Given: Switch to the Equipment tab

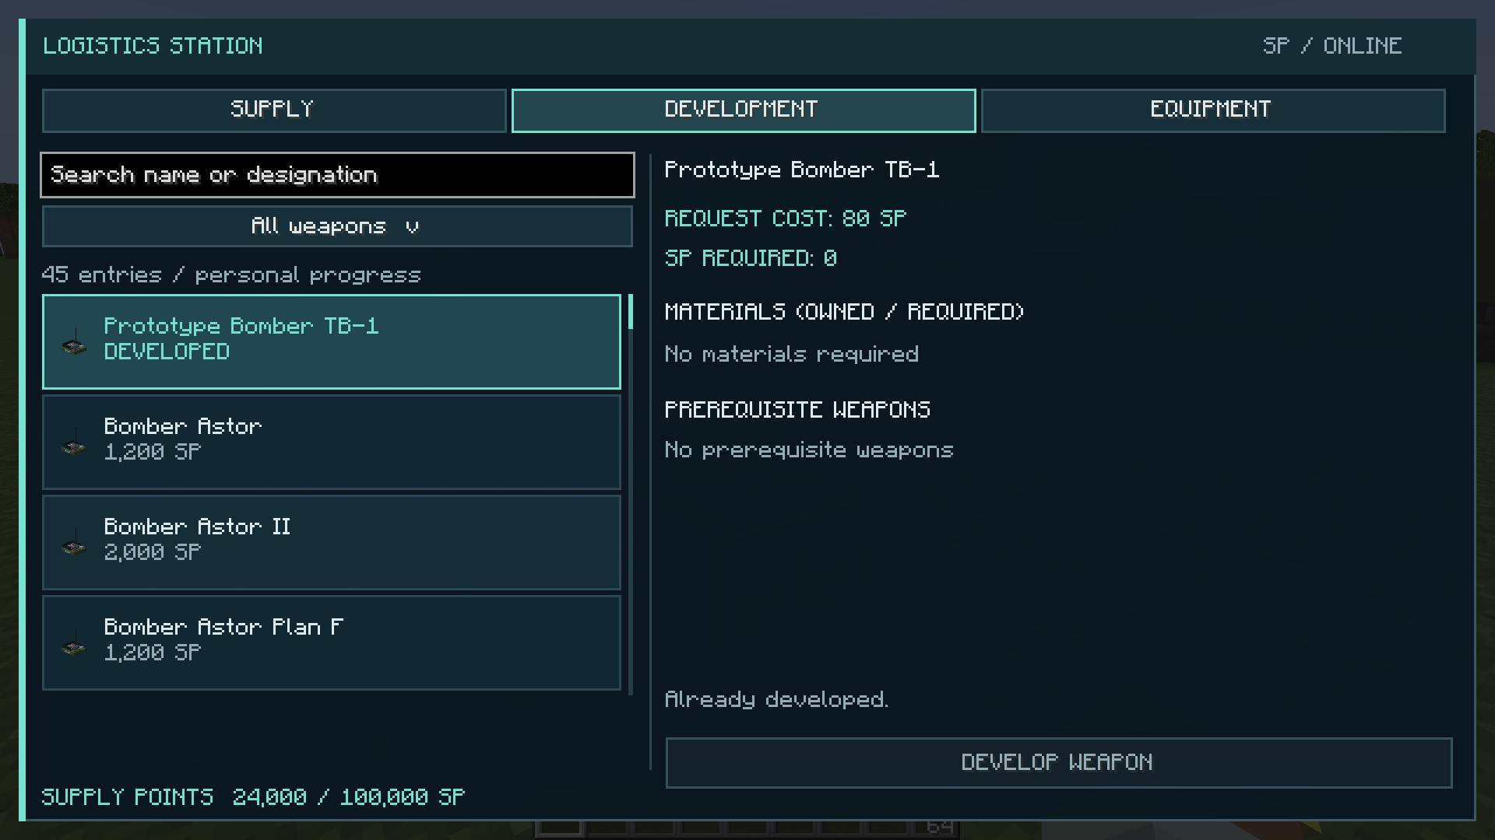Looking at the screenshot, I should coord(1212,110).
